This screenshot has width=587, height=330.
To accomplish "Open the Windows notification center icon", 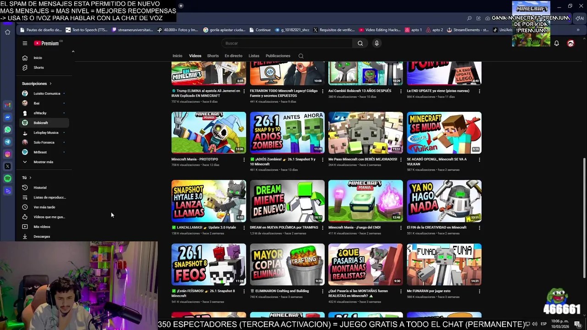I will click(578, 324).
